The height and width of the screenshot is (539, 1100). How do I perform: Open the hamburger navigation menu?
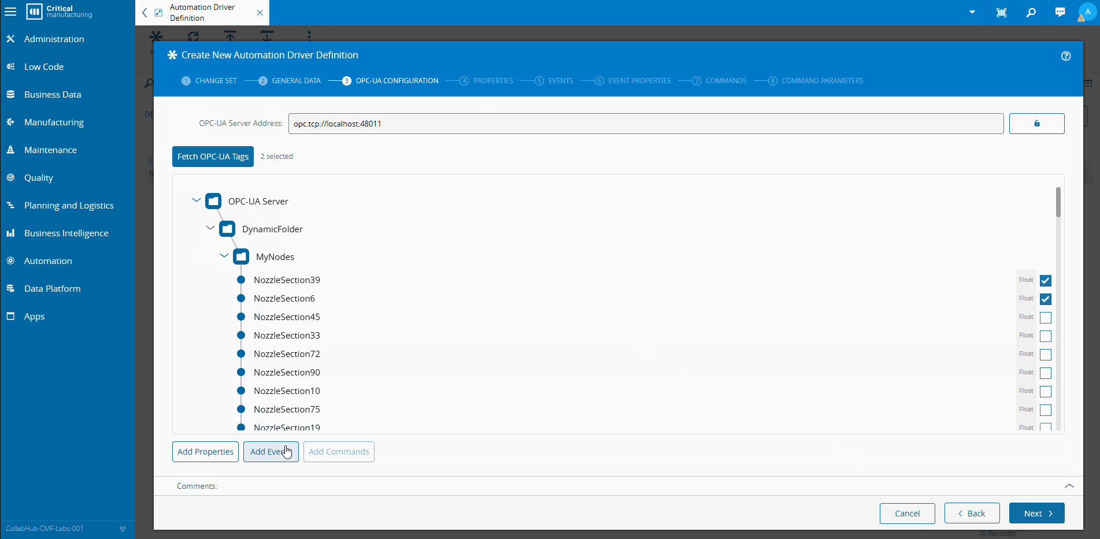pos(10,12)
